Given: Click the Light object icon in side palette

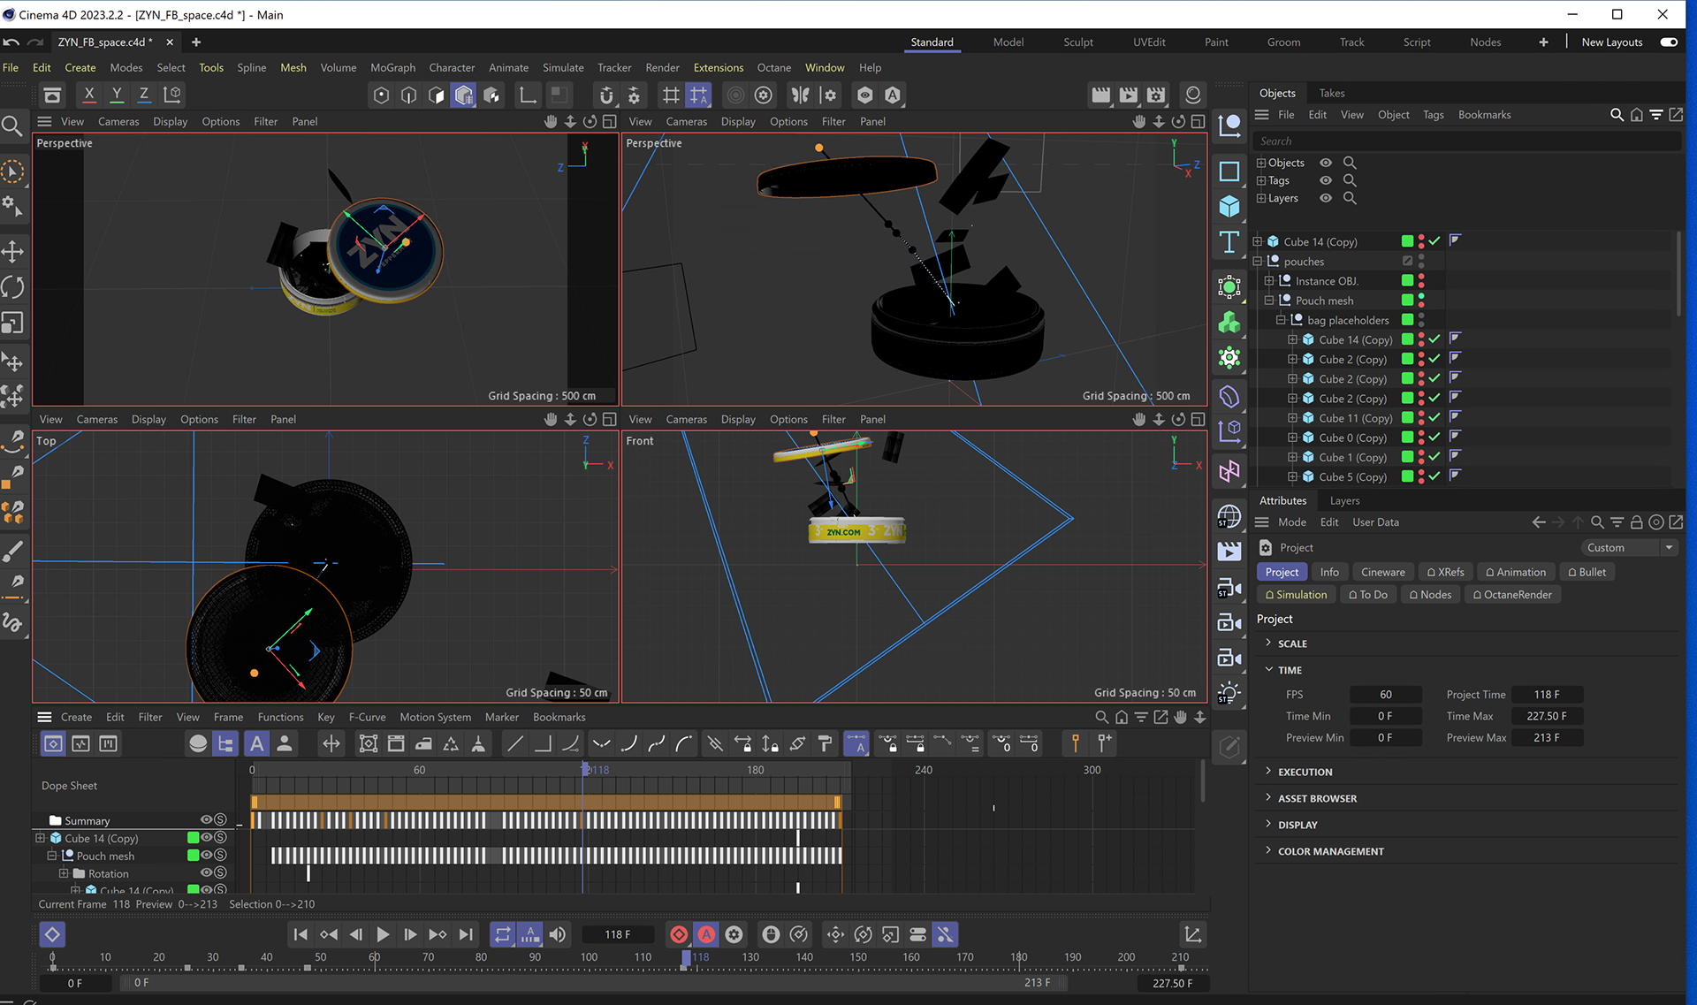Looking at the screenshot, I should click(x=1229, y=693).
